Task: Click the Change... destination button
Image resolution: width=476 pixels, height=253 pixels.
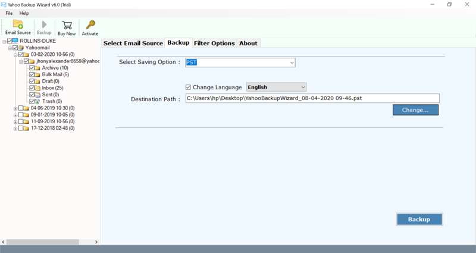Action: tap(415, 110)
